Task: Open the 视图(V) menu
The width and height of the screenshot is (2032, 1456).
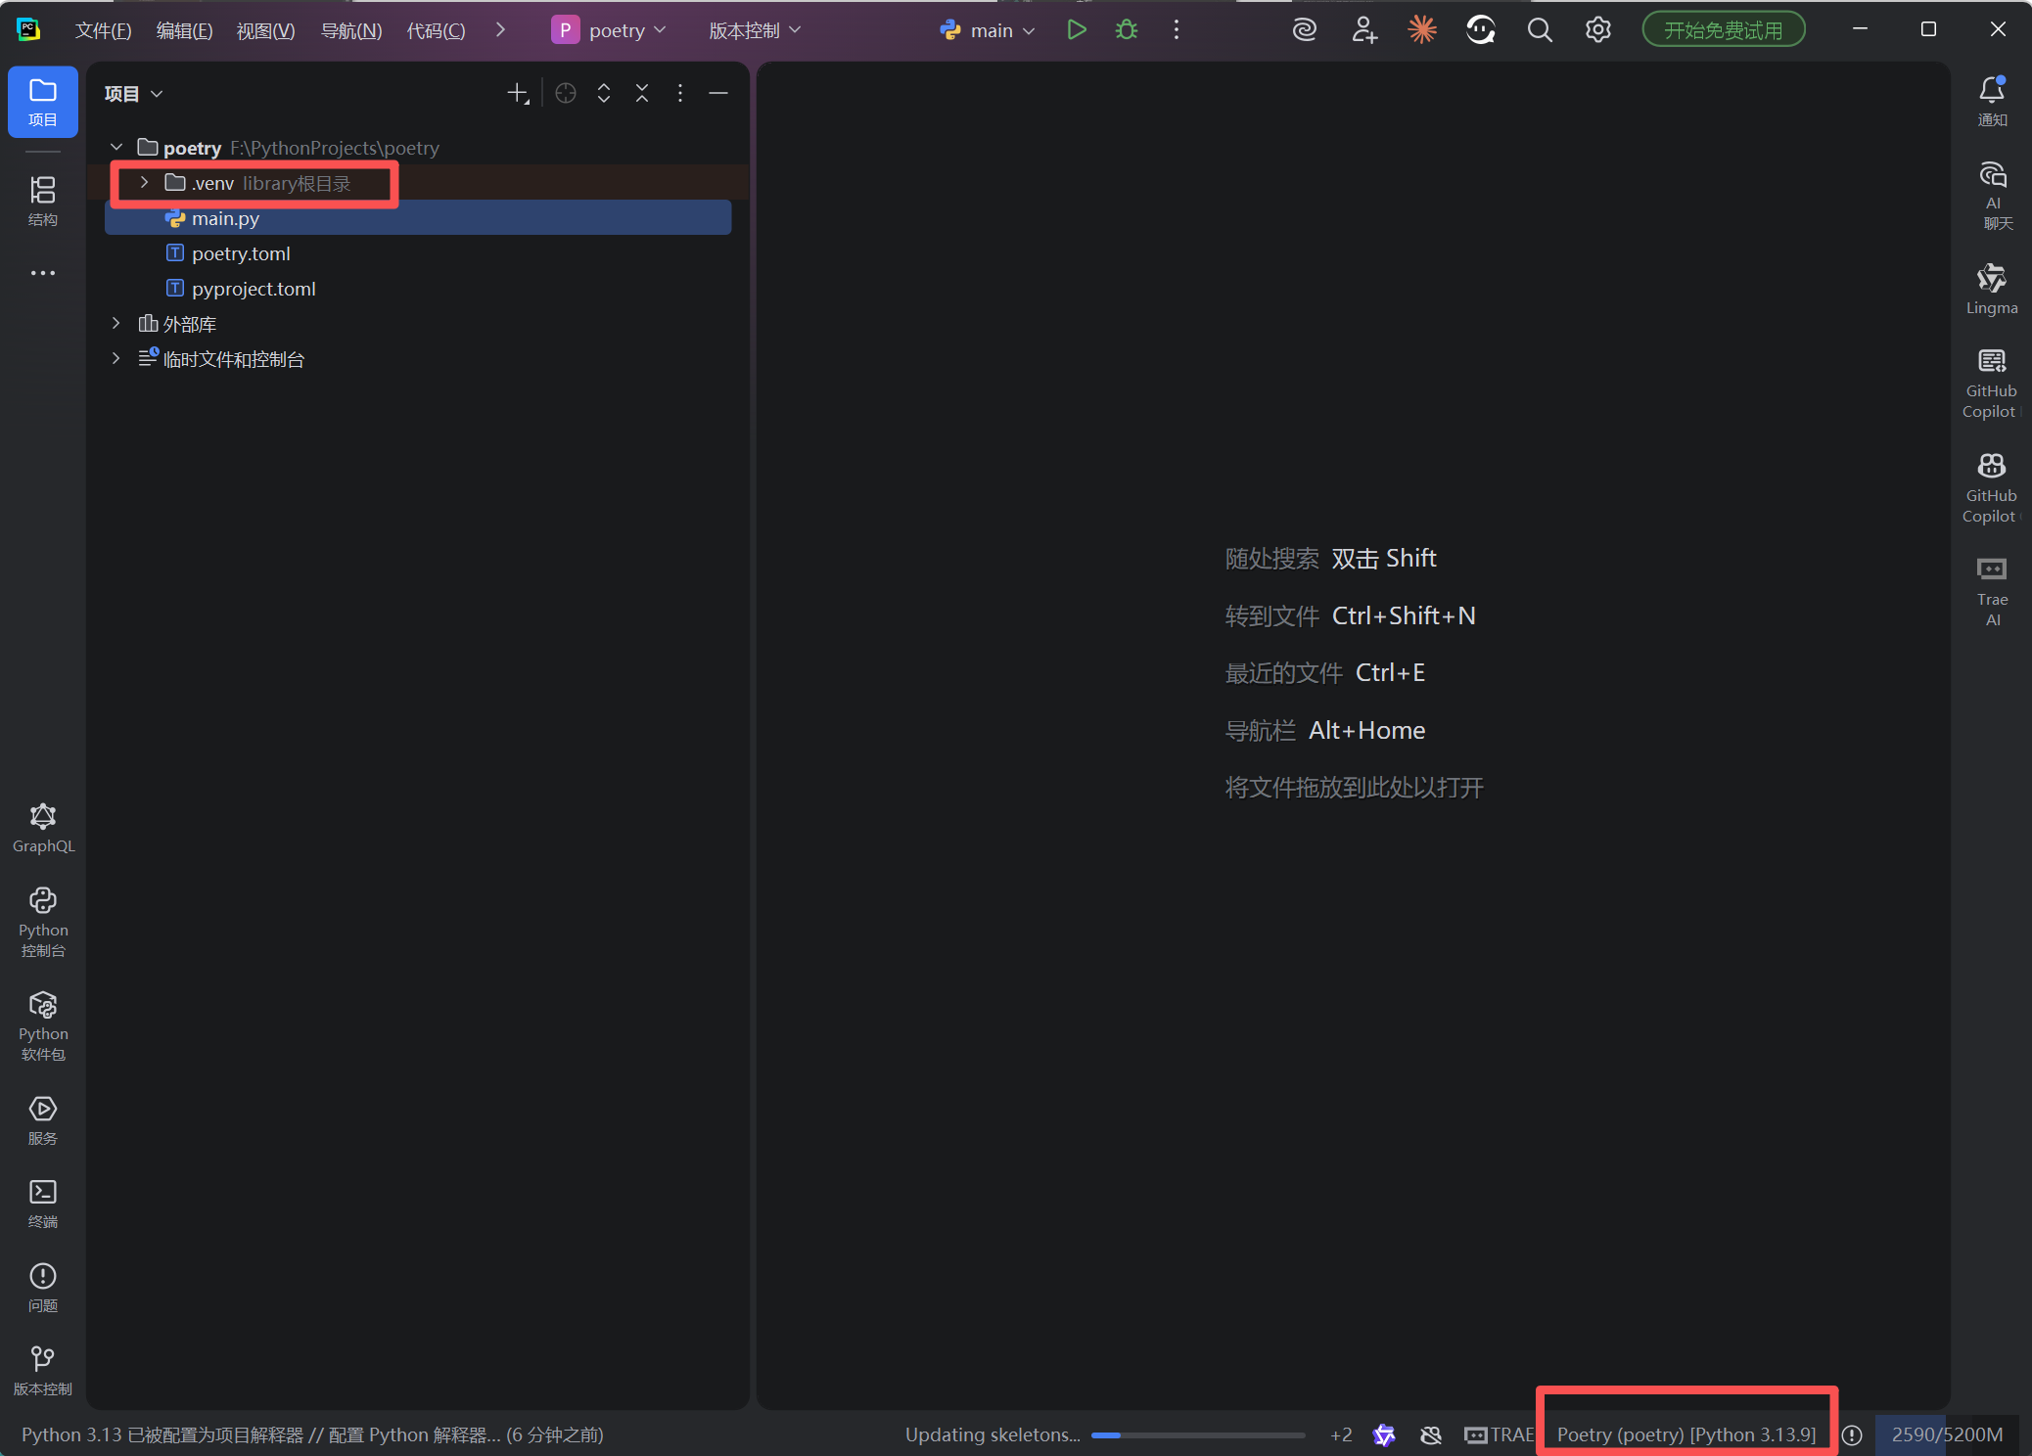Action: pyautogui.click(x=265, y=30)
